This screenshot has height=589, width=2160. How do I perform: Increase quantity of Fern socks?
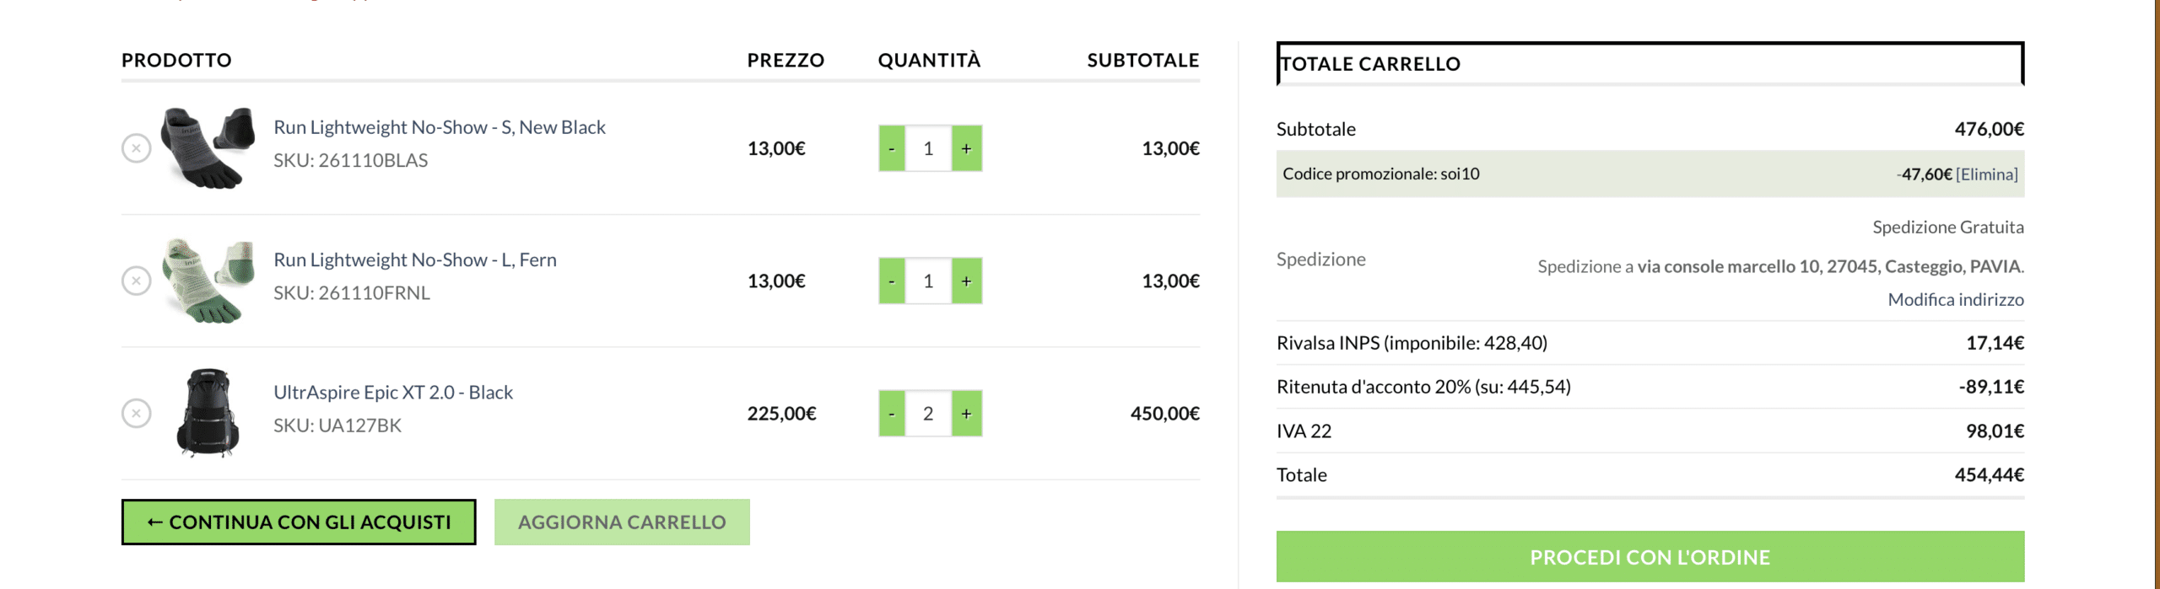966,281
